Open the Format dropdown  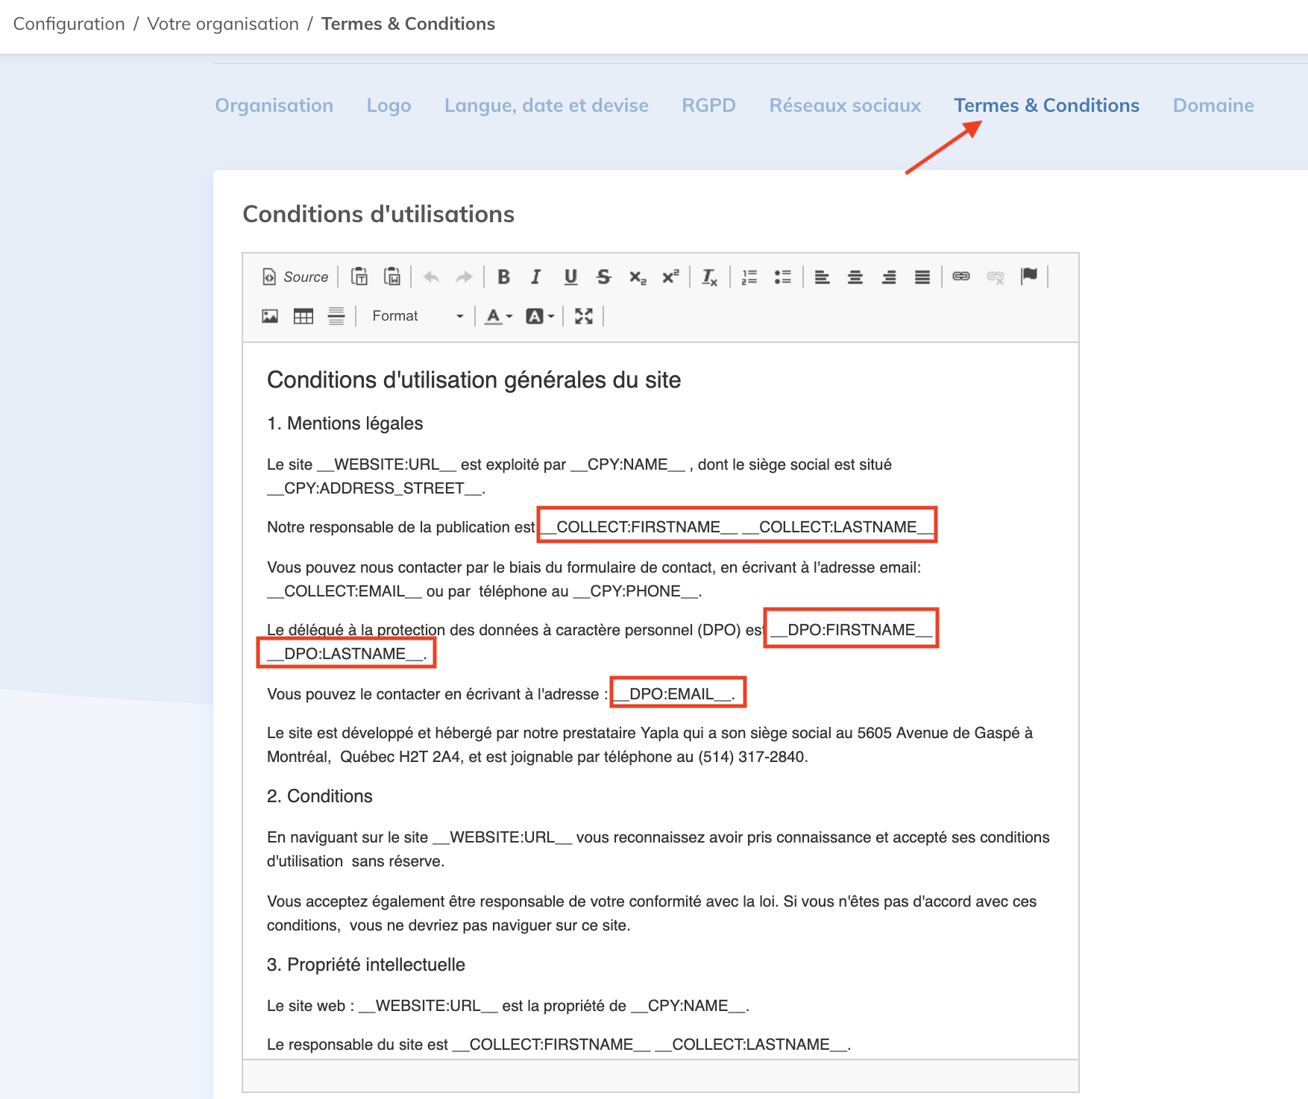(417, 316)
